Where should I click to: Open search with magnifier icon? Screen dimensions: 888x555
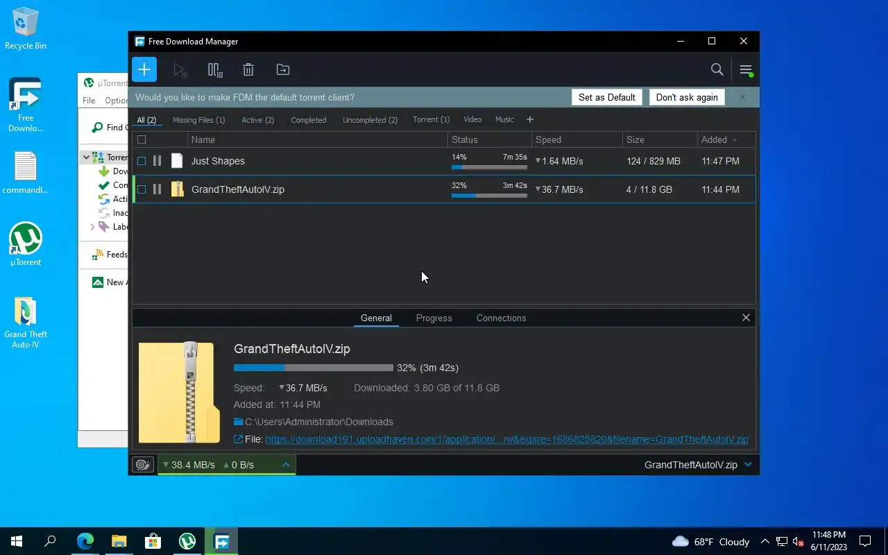tap(717, 69)
